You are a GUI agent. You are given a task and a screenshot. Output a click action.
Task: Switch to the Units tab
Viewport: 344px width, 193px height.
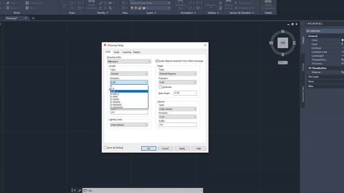coord(107,52)
